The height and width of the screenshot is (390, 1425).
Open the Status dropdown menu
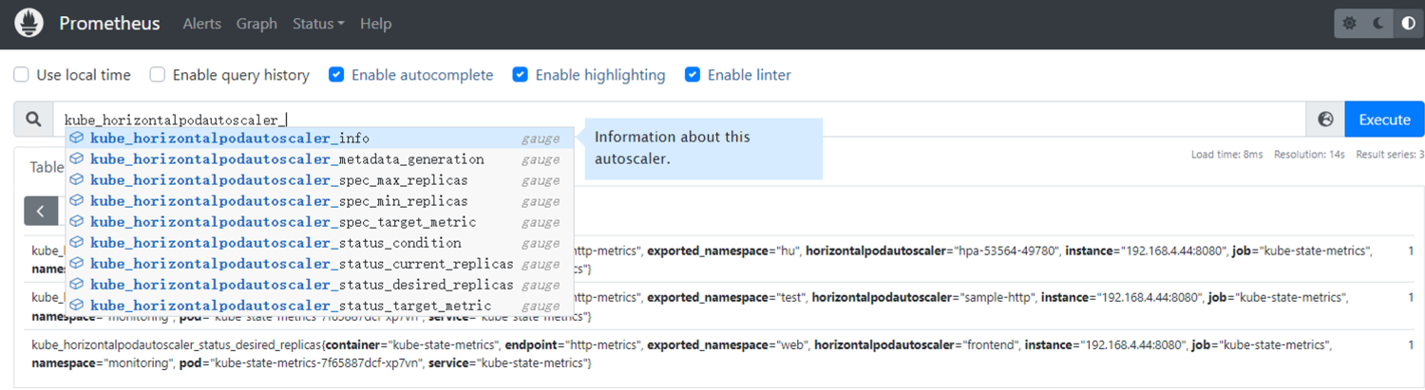(318, 24)
